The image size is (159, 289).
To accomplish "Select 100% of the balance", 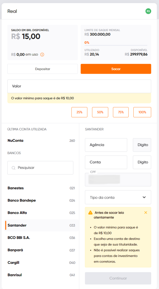I will pos(142,112).
